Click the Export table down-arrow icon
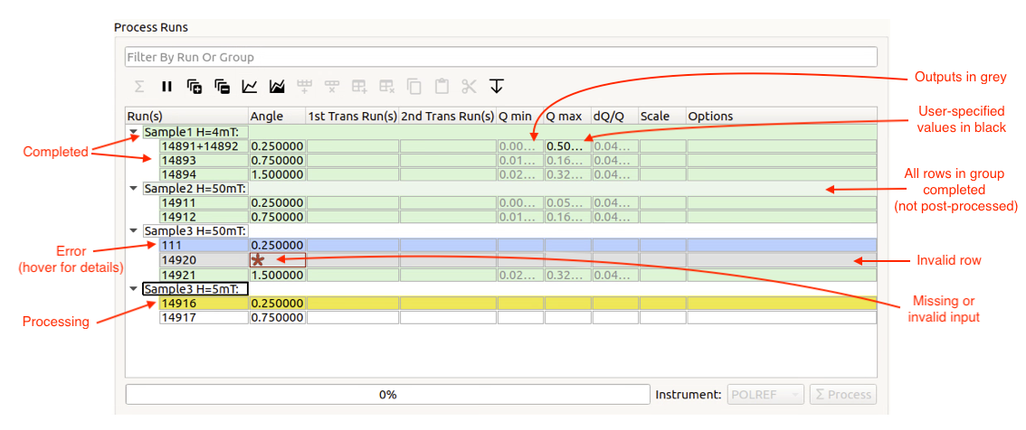Screen dimensions: 1026x430 [496, 87]
